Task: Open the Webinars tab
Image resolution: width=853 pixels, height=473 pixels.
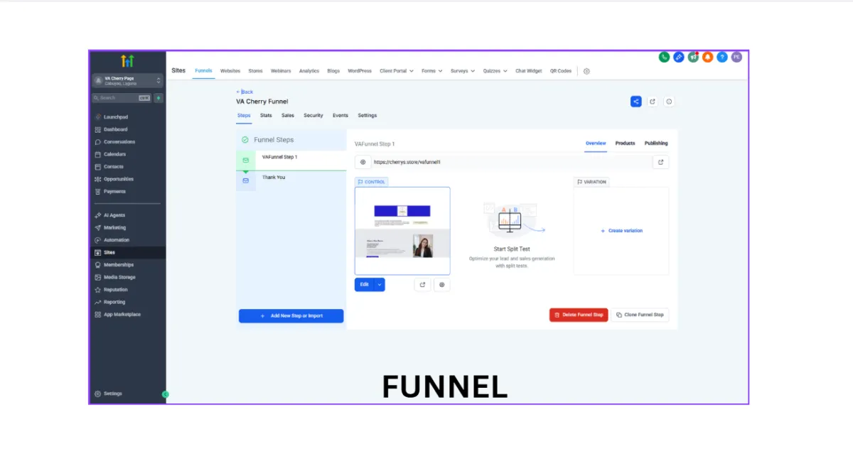Action: (x=281, y=71)
